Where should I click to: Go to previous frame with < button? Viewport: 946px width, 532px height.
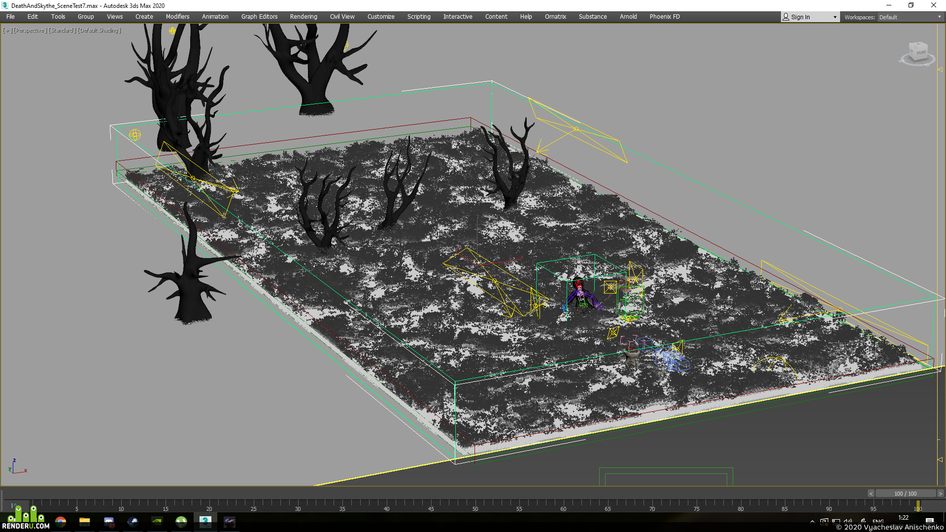click(x=871, y=494)
